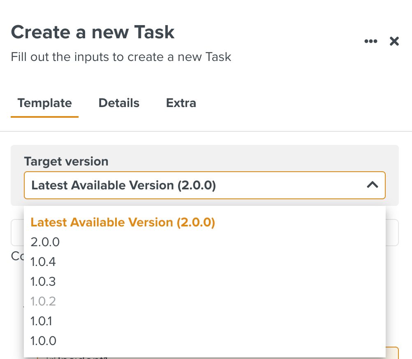This screenshot has width=412, height=359.
Task: Pick version 1.0.4 in the dropdown
Action: 43,262
